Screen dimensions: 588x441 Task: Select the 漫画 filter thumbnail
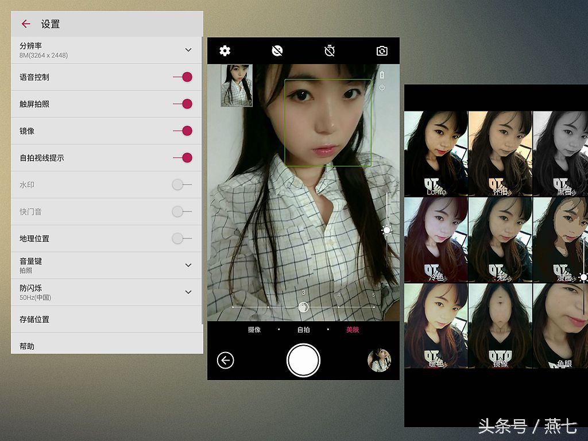tap(560, 239)
